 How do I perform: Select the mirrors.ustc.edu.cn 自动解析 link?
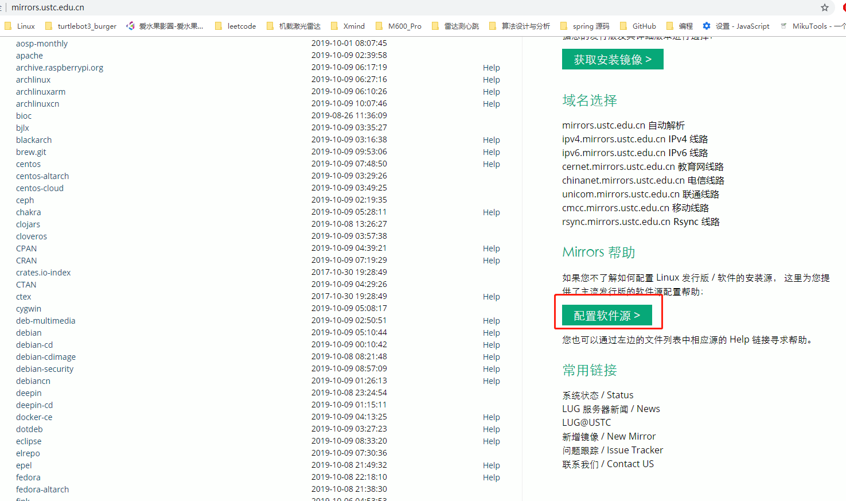[623, 125]
